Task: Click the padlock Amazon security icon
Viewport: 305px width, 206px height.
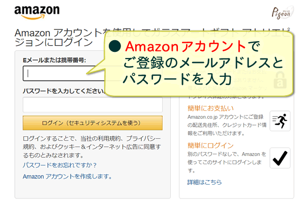Action: 280,80
